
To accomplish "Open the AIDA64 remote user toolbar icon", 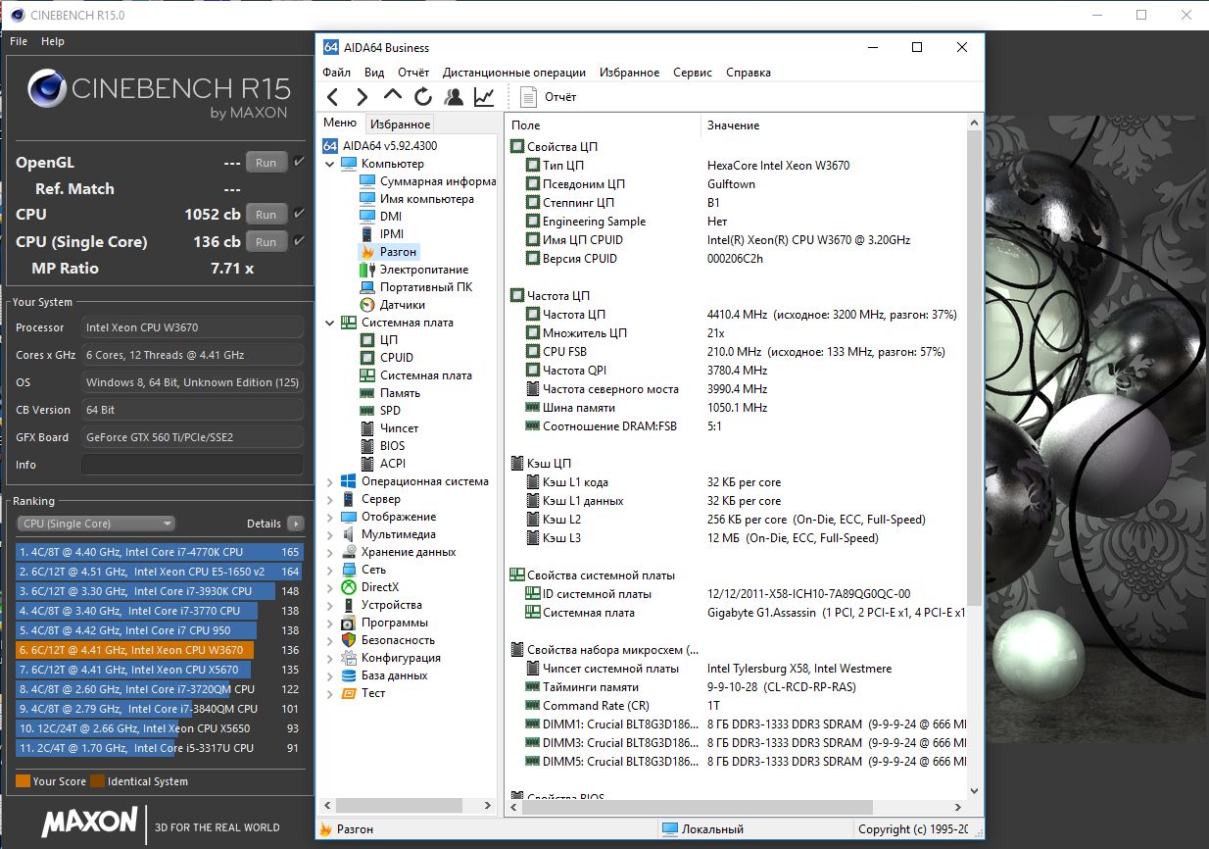I will [454, 97].
